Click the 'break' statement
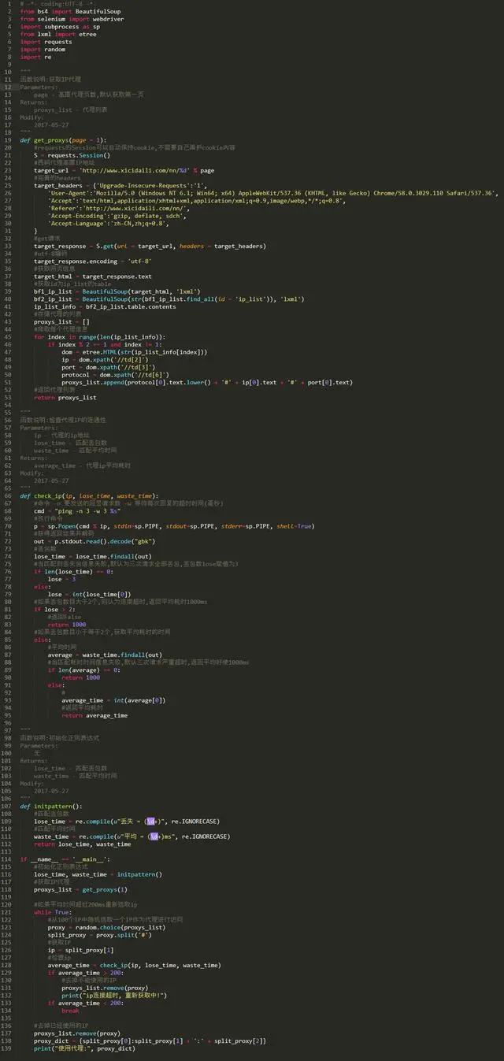The image size is (504, 1061). 70,1010
